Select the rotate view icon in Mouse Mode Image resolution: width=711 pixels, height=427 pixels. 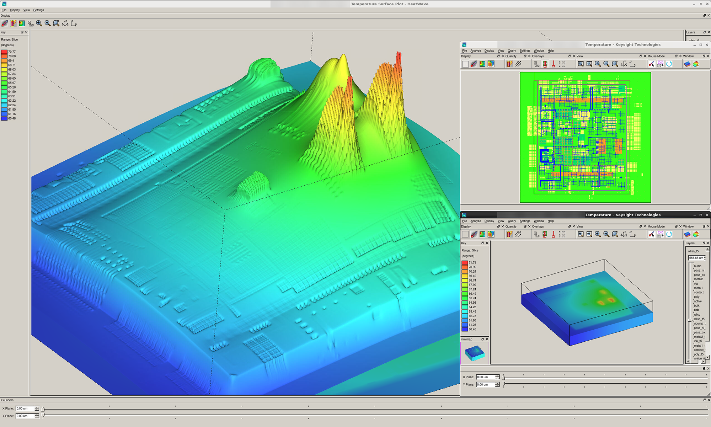(669, 64)
